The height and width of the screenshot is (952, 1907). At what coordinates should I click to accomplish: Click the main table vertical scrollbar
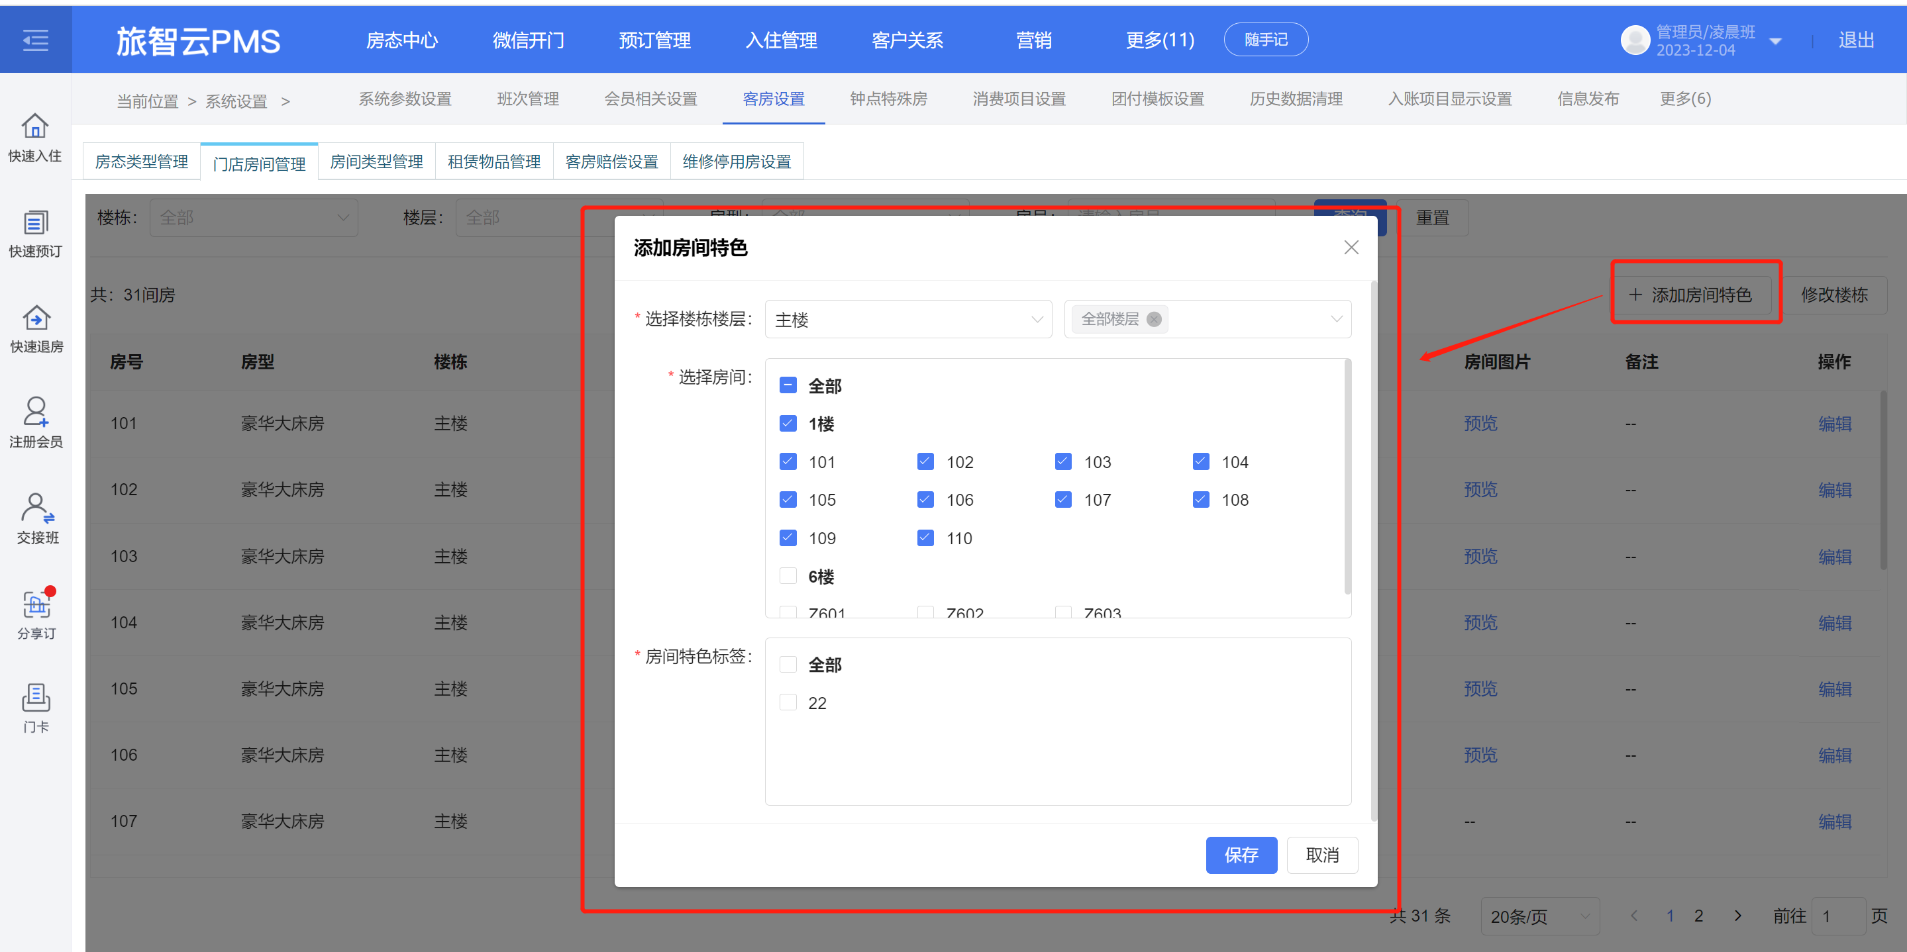(x=1882, y=481)
